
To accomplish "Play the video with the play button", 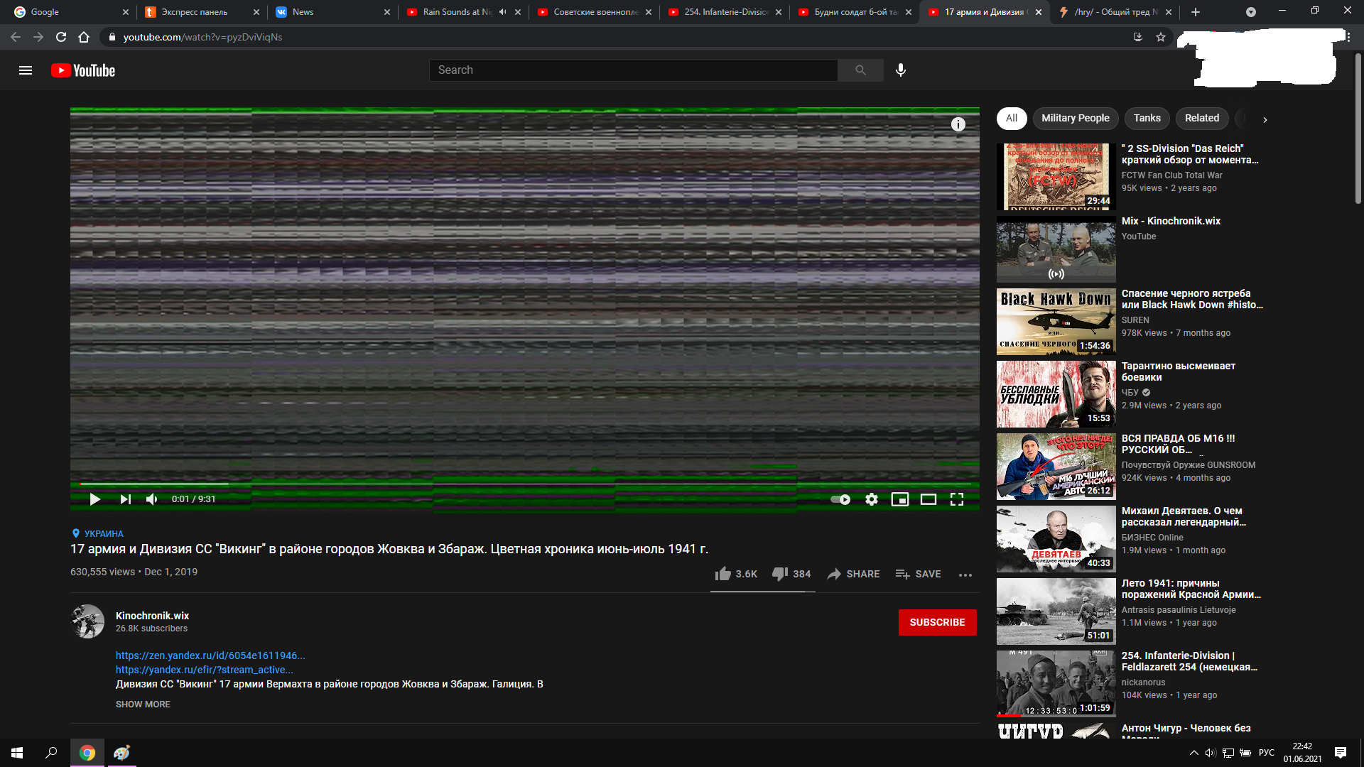I will coord(94,499).
